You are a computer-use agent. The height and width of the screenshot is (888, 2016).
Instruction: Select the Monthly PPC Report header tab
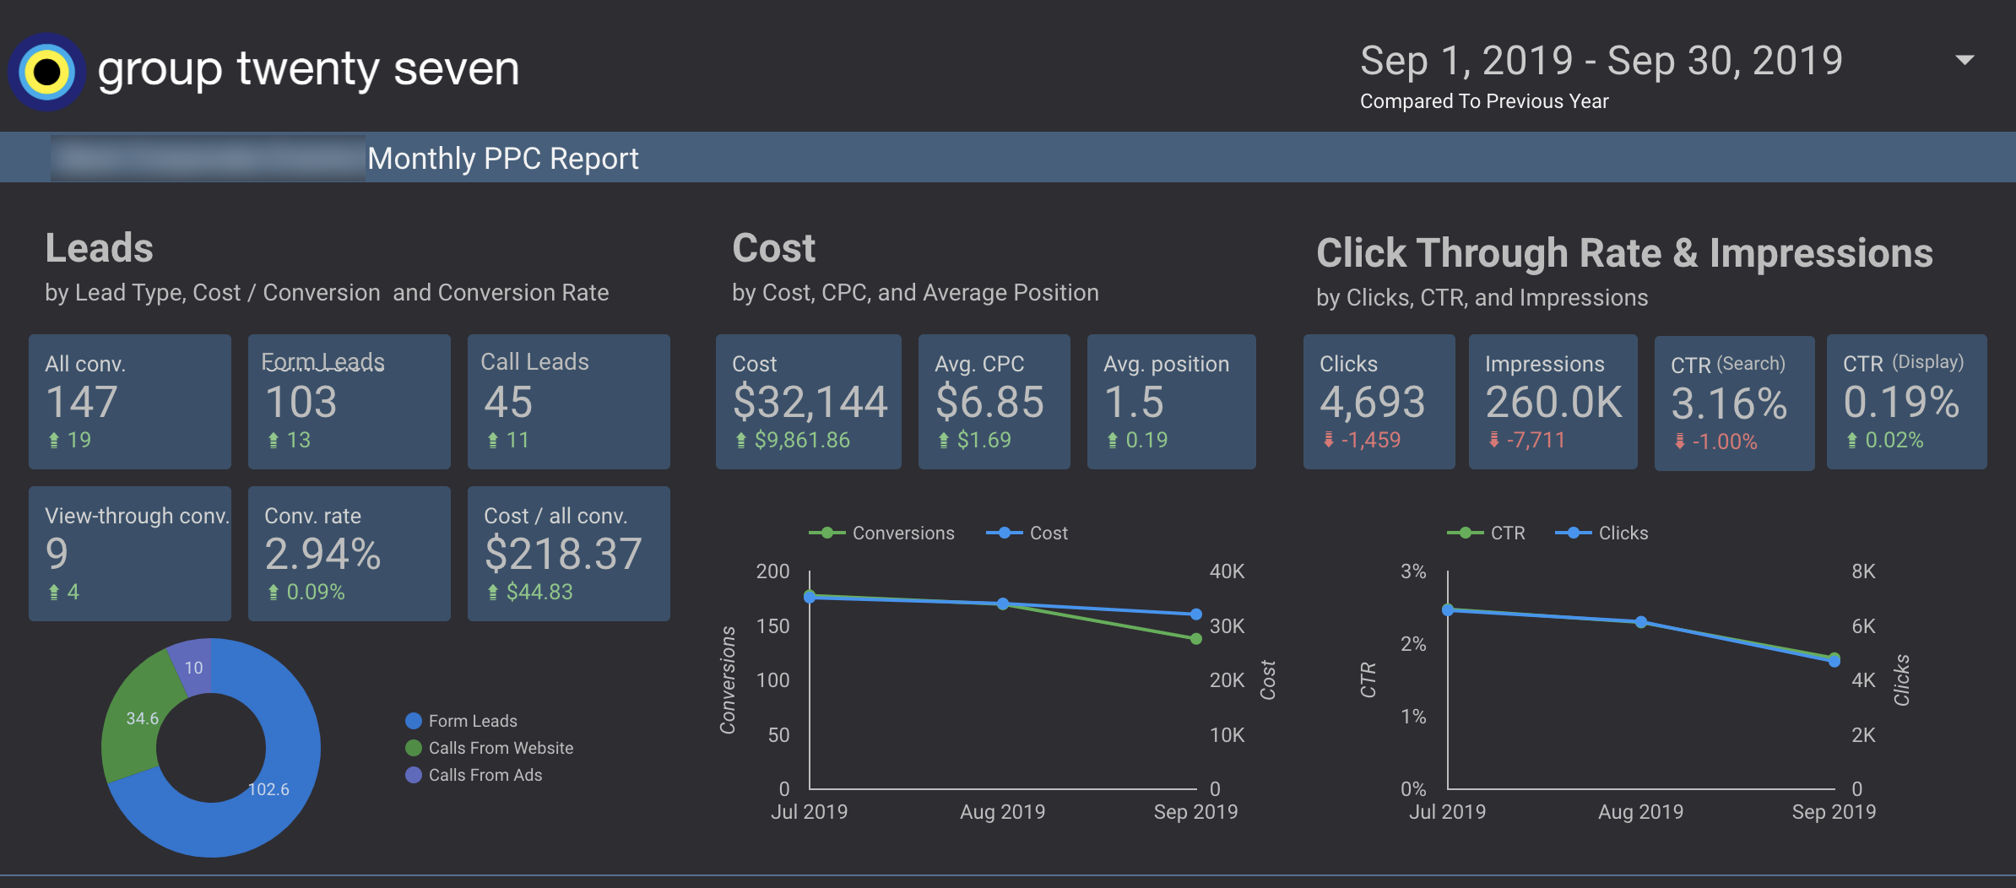click(503, 157)
